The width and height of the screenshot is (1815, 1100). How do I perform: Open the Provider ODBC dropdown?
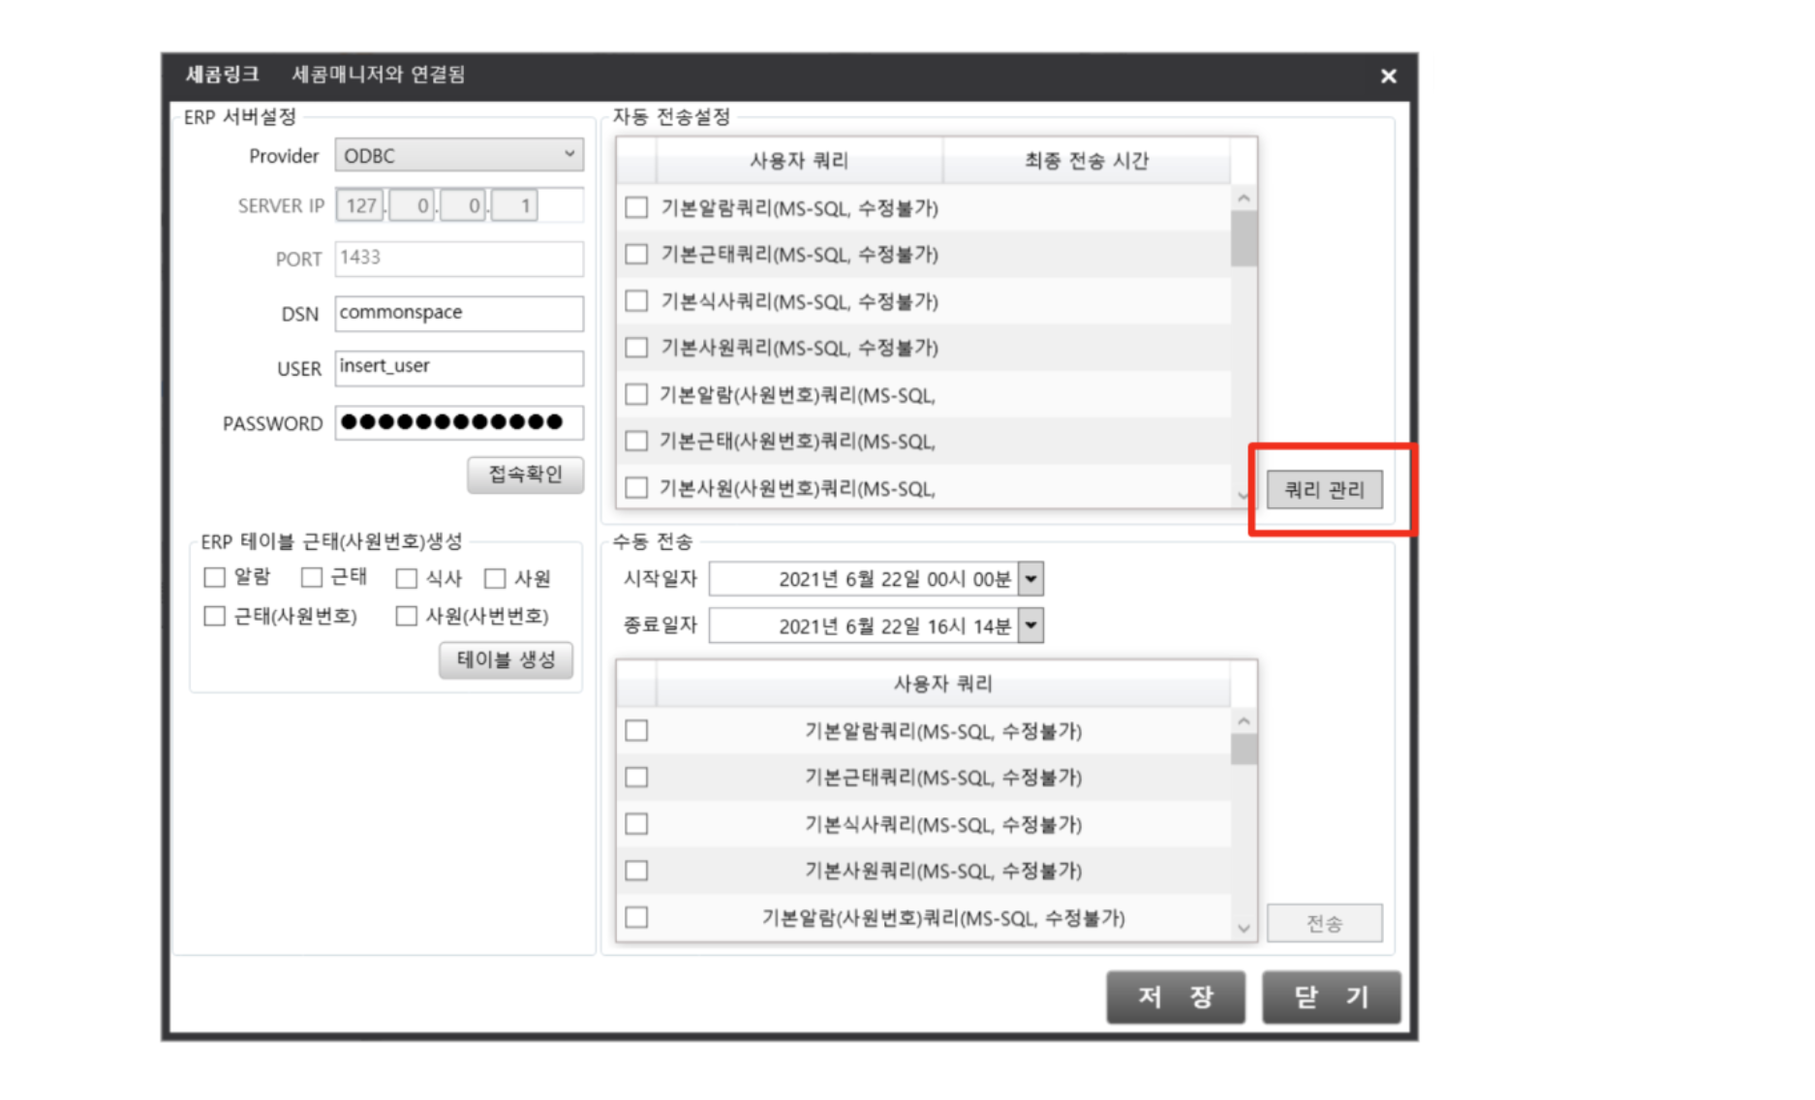459,155
